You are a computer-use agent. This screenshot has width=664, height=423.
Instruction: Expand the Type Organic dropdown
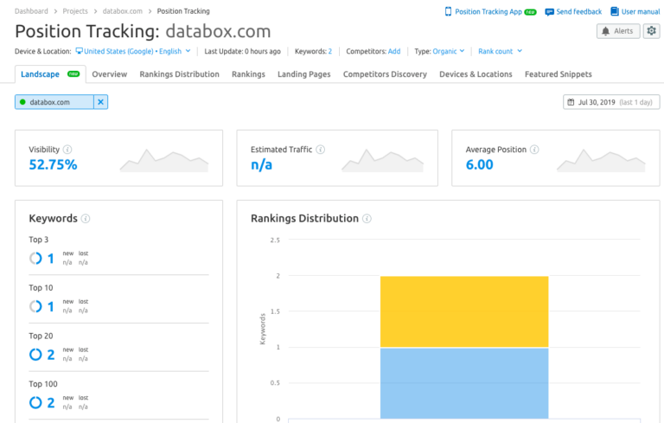[x=448, y=51]
